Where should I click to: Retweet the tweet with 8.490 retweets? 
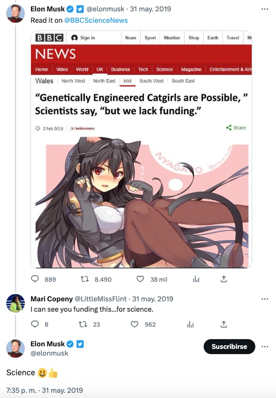tap(85, 279)
